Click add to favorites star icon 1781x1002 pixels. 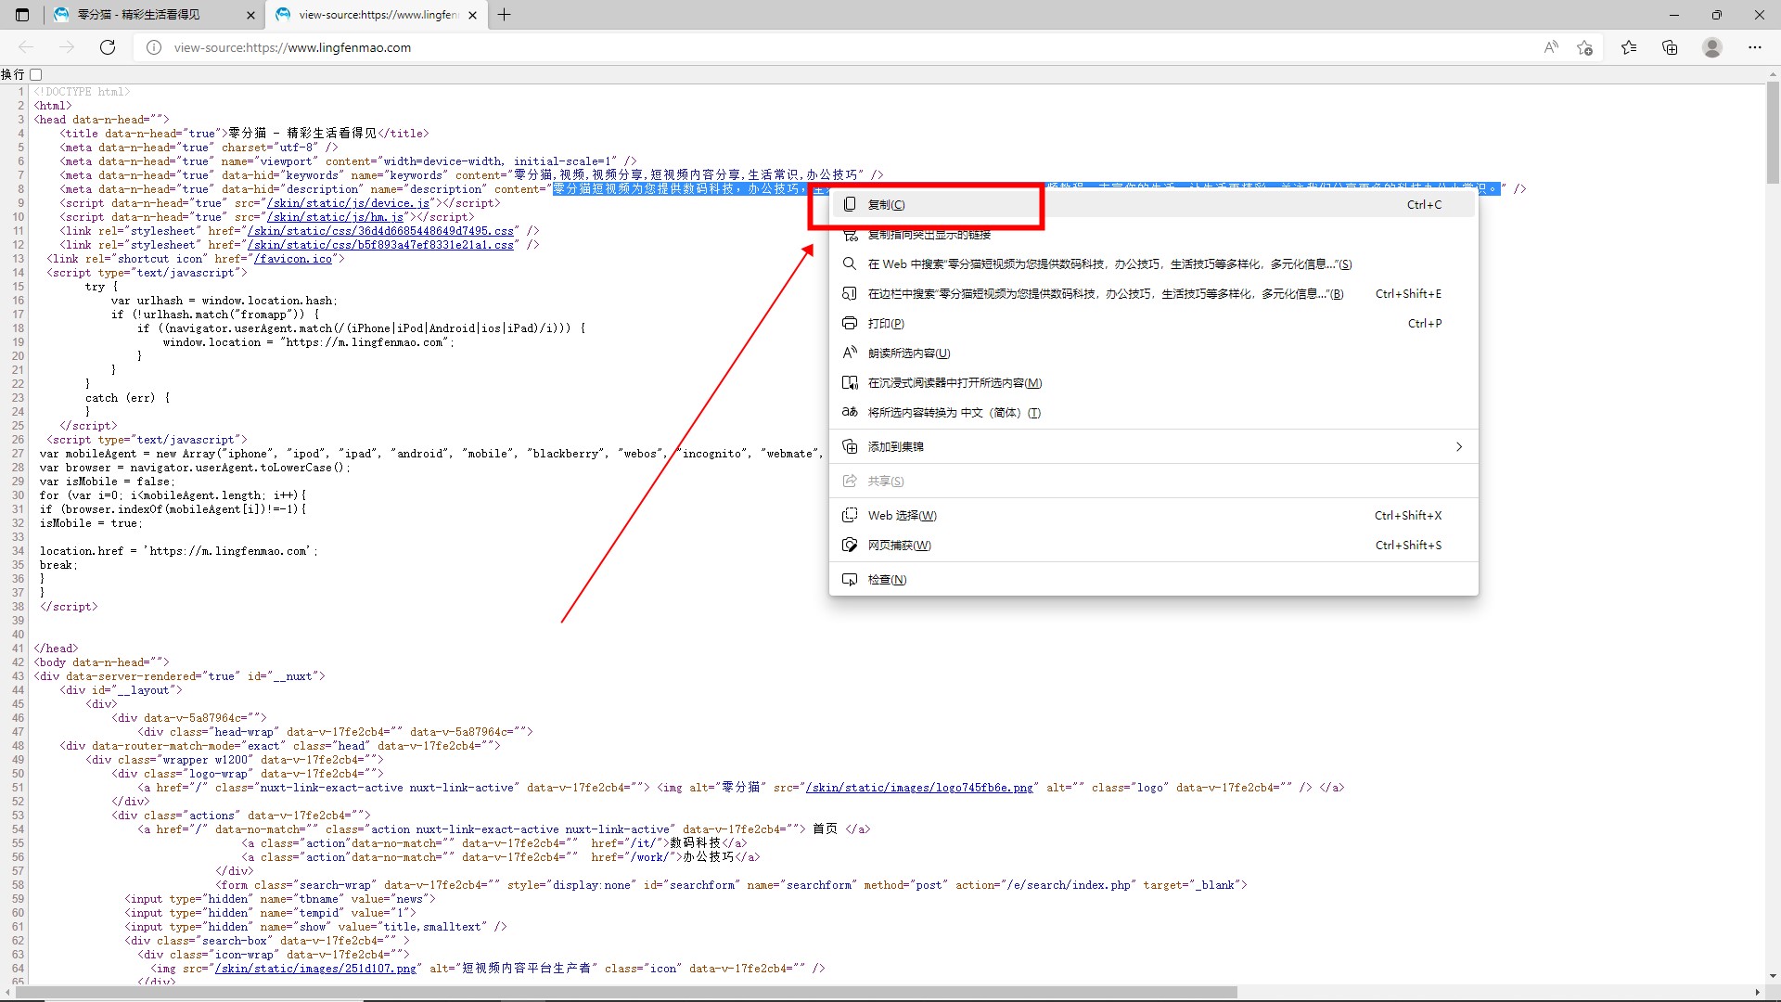click(1584, 47)
